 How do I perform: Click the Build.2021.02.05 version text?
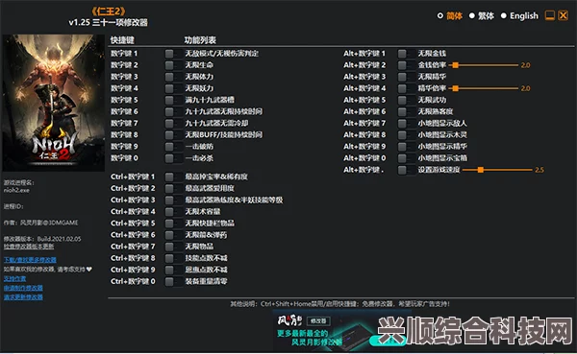[x=59, y=239]
